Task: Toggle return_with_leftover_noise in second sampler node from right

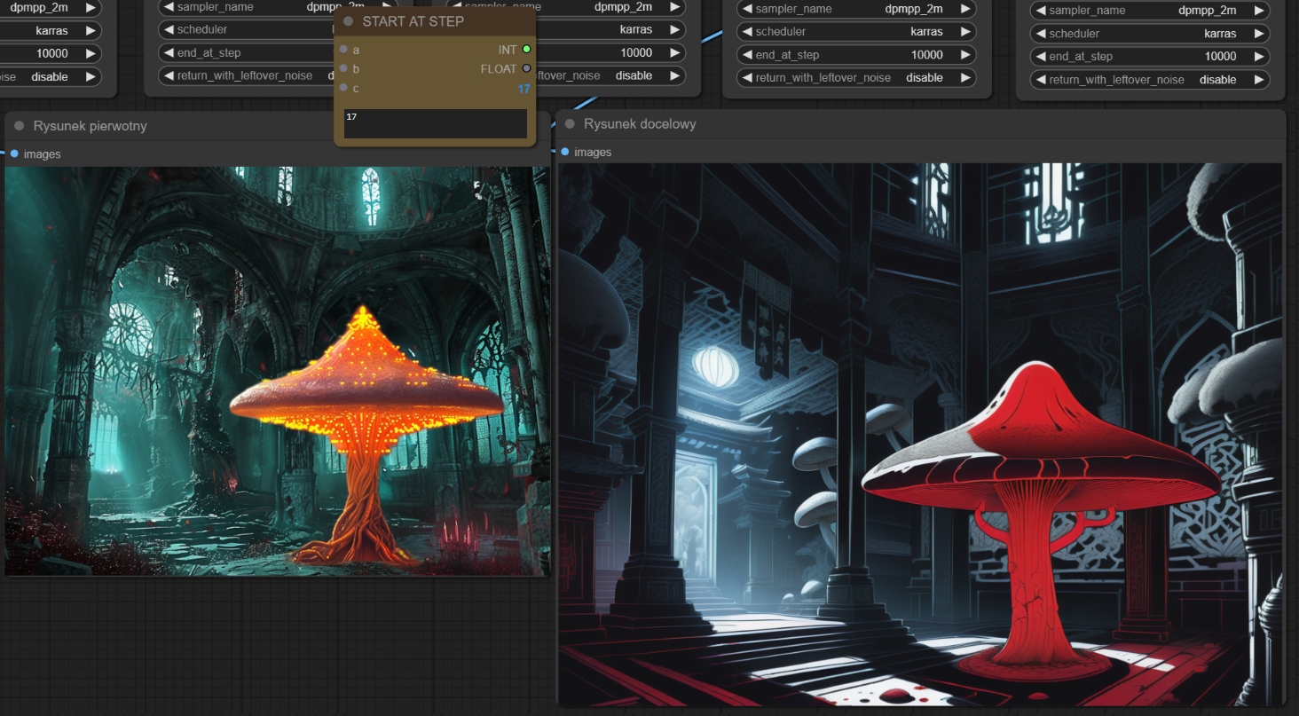Action: click(856, 78)
